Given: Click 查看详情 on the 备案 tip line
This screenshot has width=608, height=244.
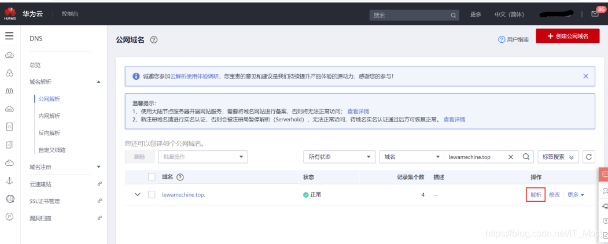Looking at the screenshot, I should pos(358,111).
